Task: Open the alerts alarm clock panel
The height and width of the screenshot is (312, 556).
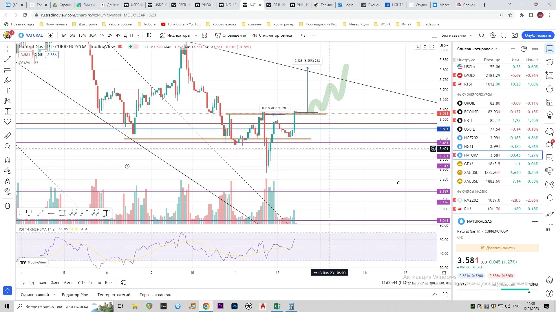Action: pos(549,62)
